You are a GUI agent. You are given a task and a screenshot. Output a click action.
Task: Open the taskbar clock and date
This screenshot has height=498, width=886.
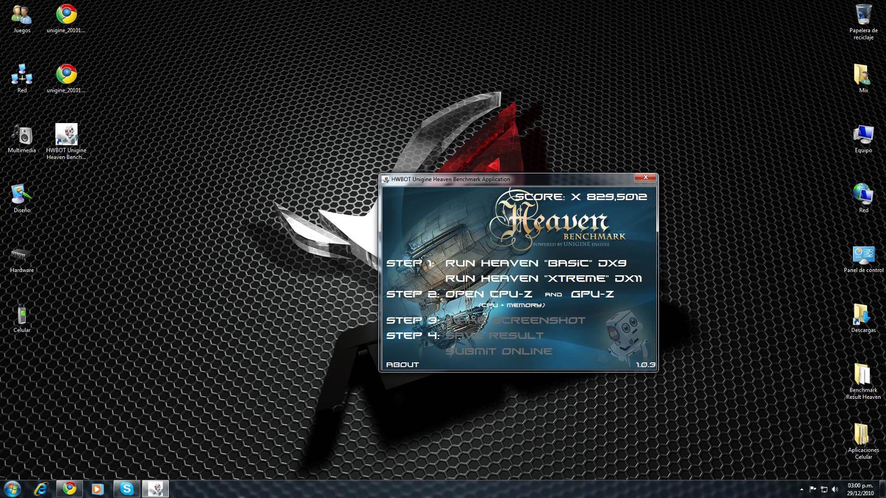(860, 489)
